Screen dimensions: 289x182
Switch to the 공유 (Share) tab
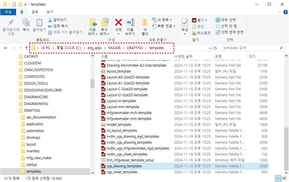(35, 12)
